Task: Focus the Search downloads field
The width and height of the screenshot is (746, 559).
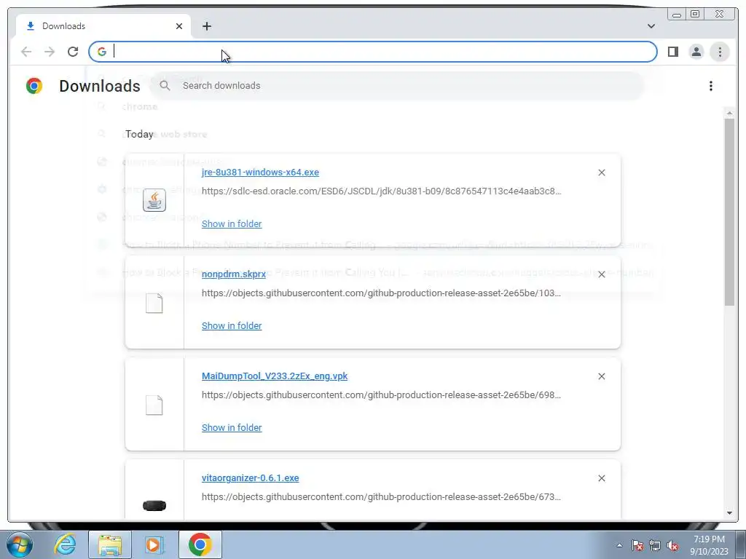Action: tap(398, 86)
